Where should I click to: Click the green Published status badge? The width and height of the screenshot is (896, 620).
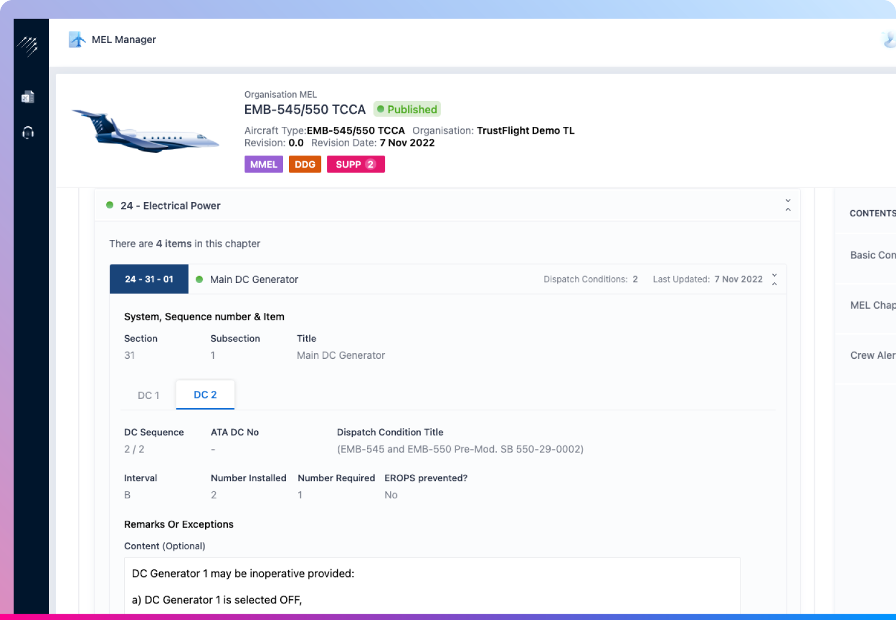[407, 109]
